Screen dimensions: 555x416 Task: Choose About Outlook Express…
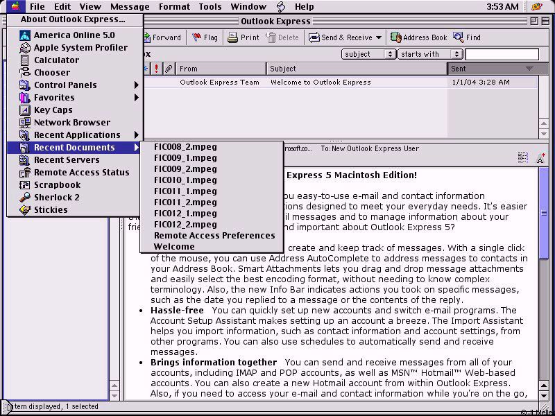click(74, 20)
